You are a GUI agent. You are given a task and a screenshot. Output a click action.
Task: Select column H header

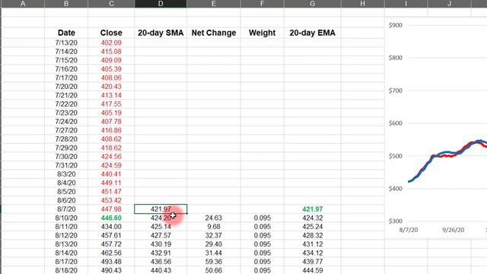coord(363,4)
